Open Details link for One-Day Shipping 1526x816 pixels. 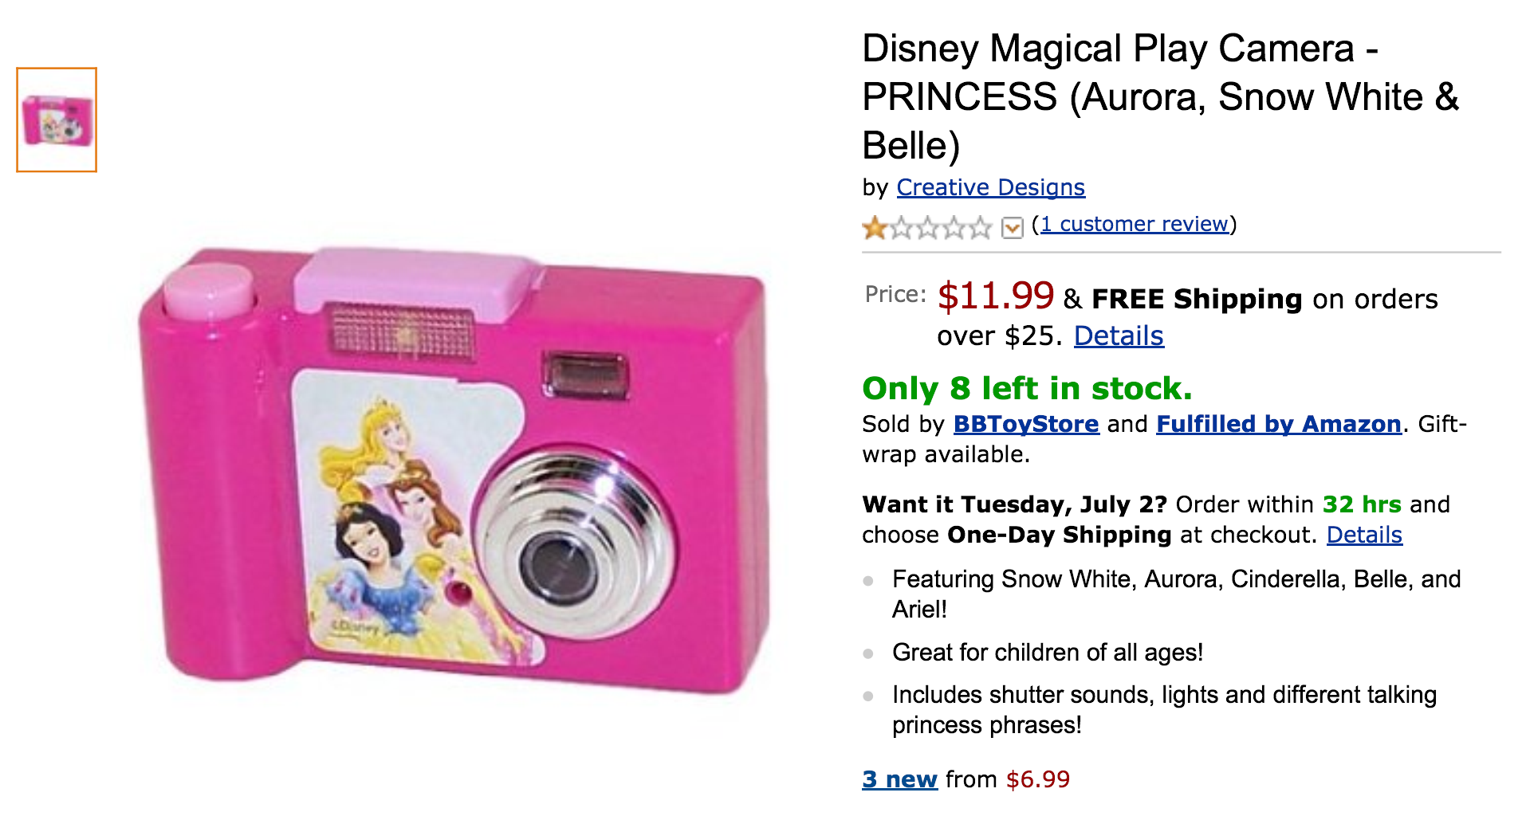[x=1363, y=535]
